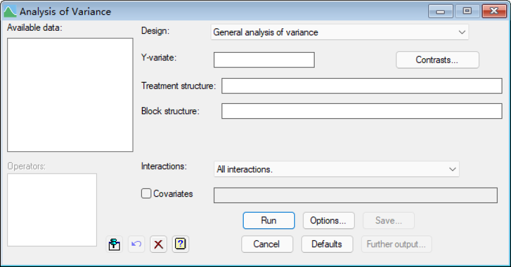This screenshot has width=511, height=267.
Task: Open the Design dropdown list
Action: coord(340,32)
